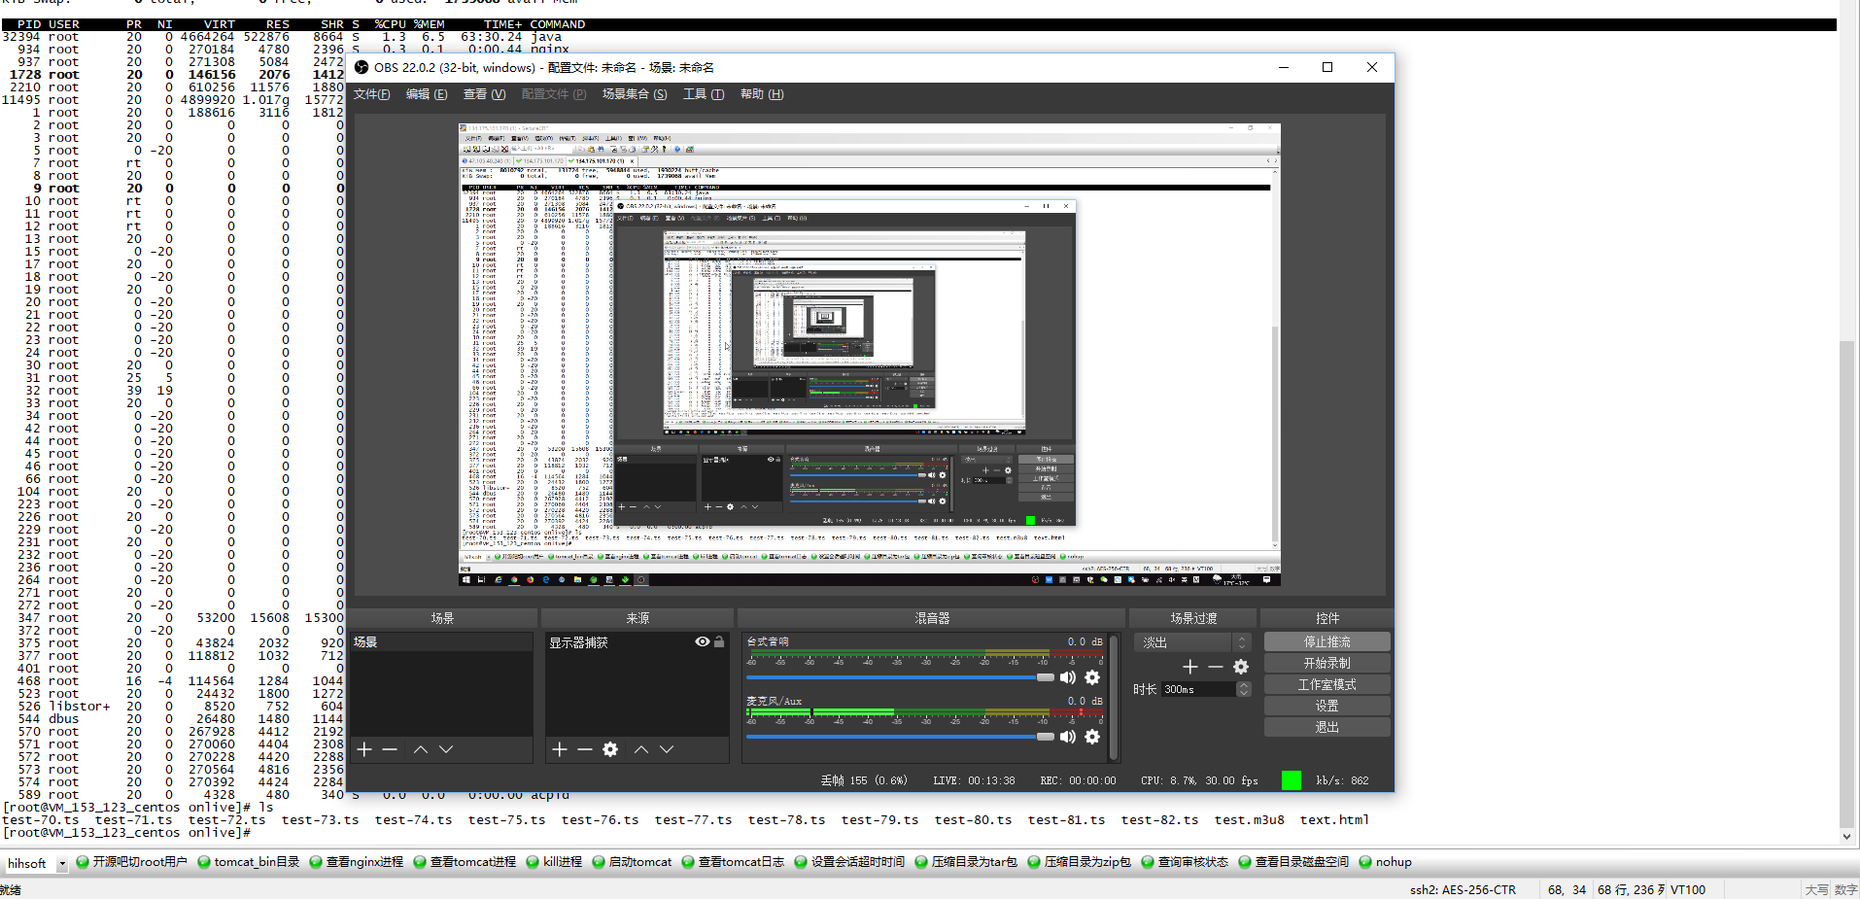Run 查询审核状态 quick command
Image resolution: width=1860 pixels, height=899 pixels.
point(1185,862)
